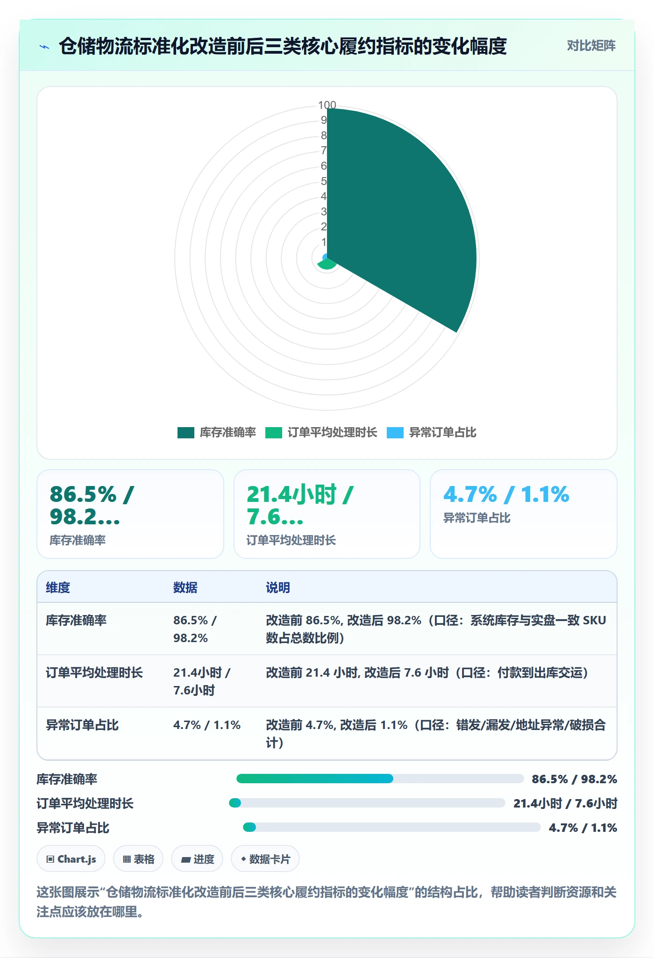Click the Chart.js tag chip
This screenshot has height=958, width=654.
[71, 859]
